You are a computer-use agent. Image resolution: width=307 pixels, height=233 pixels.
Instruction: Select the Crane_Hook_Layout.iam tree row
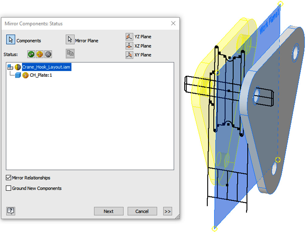coord(46,67)
